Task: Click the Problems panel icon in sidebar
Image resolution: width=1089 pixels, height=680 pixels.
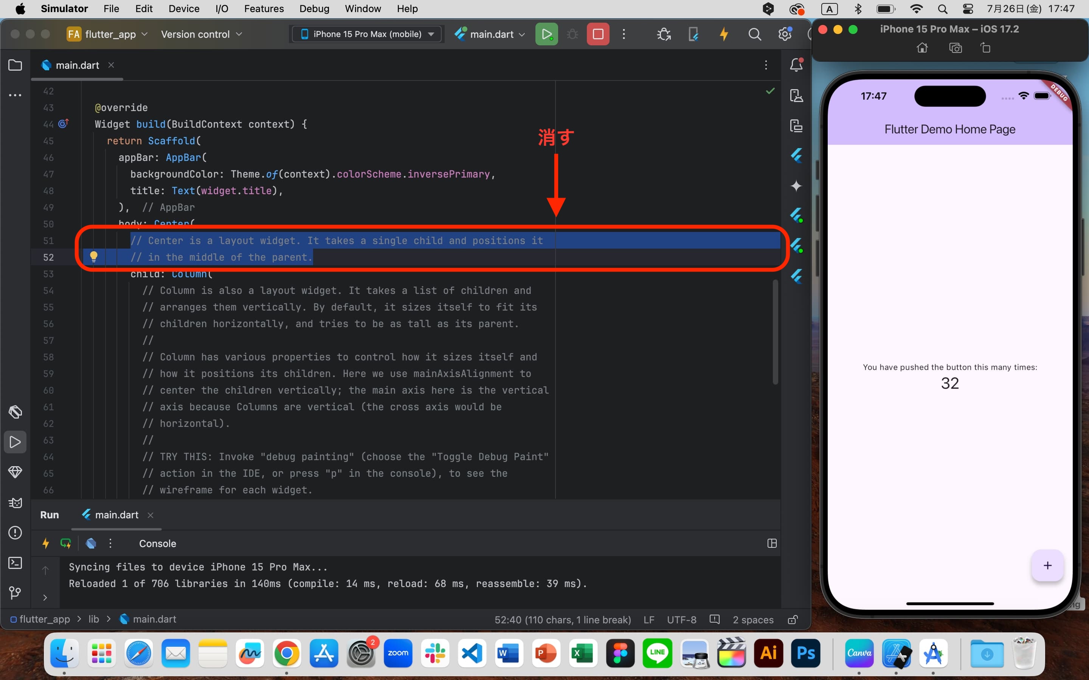Action: pos(15,533)
